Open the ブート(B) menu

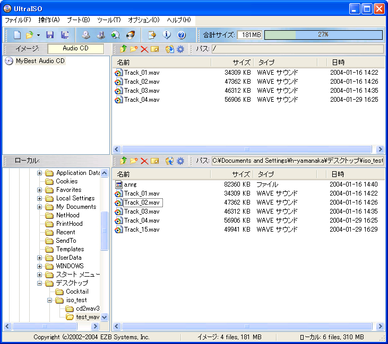[79, 20]
